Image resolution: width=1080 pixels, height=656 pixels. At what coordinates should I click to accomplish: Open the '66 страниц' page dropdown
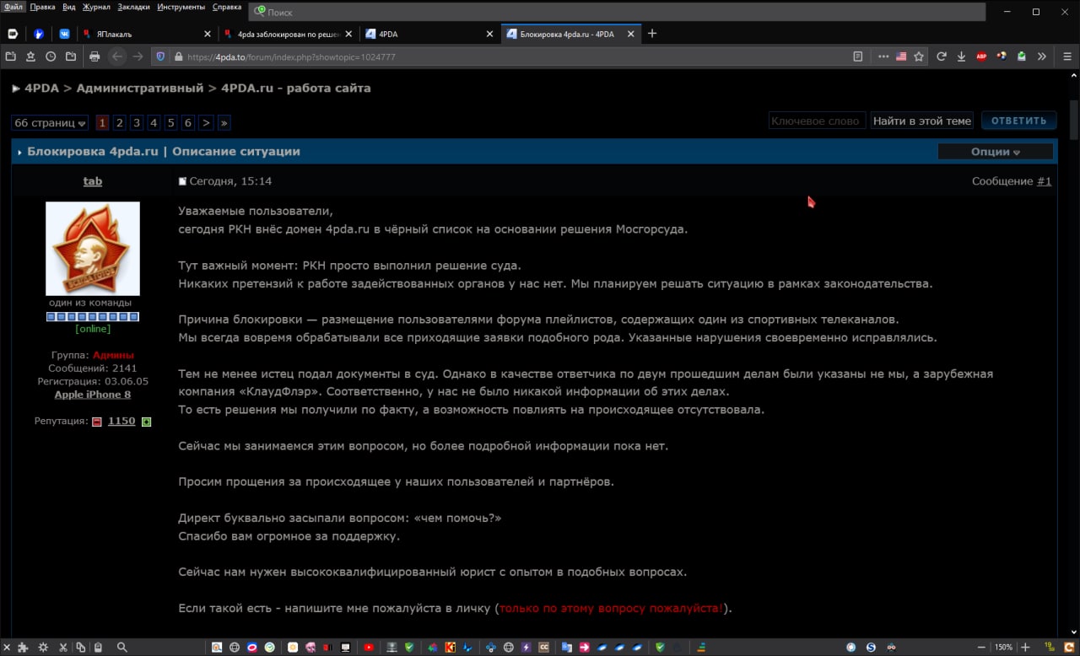coord(50,123)
